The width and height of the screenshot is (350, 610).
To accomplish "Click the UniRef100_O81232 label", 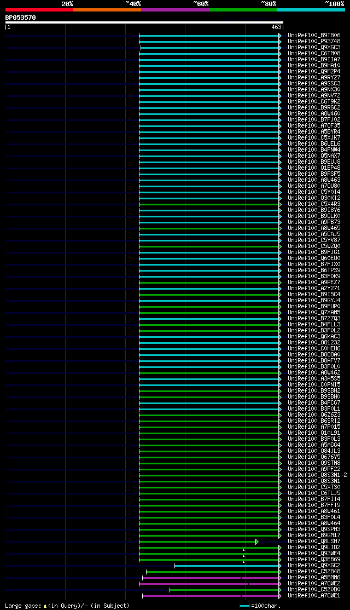I will [x=314, y=342].
